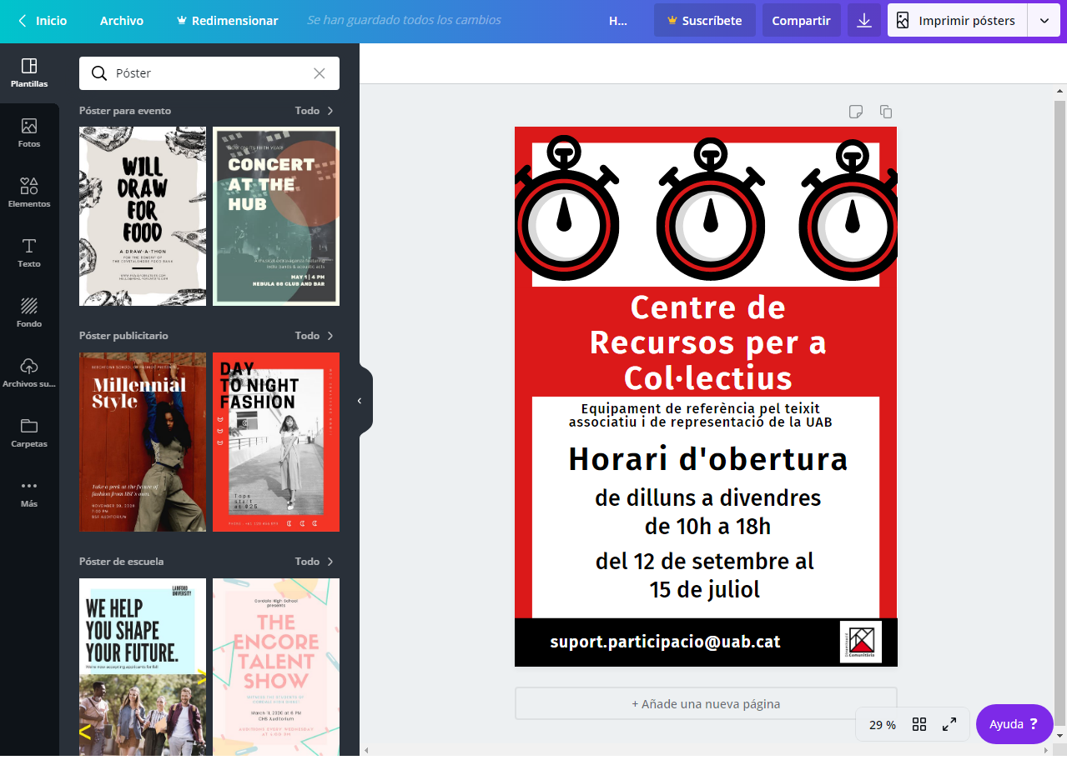Clear the Póster search field

pyautogui.click(x=320, y=73)
